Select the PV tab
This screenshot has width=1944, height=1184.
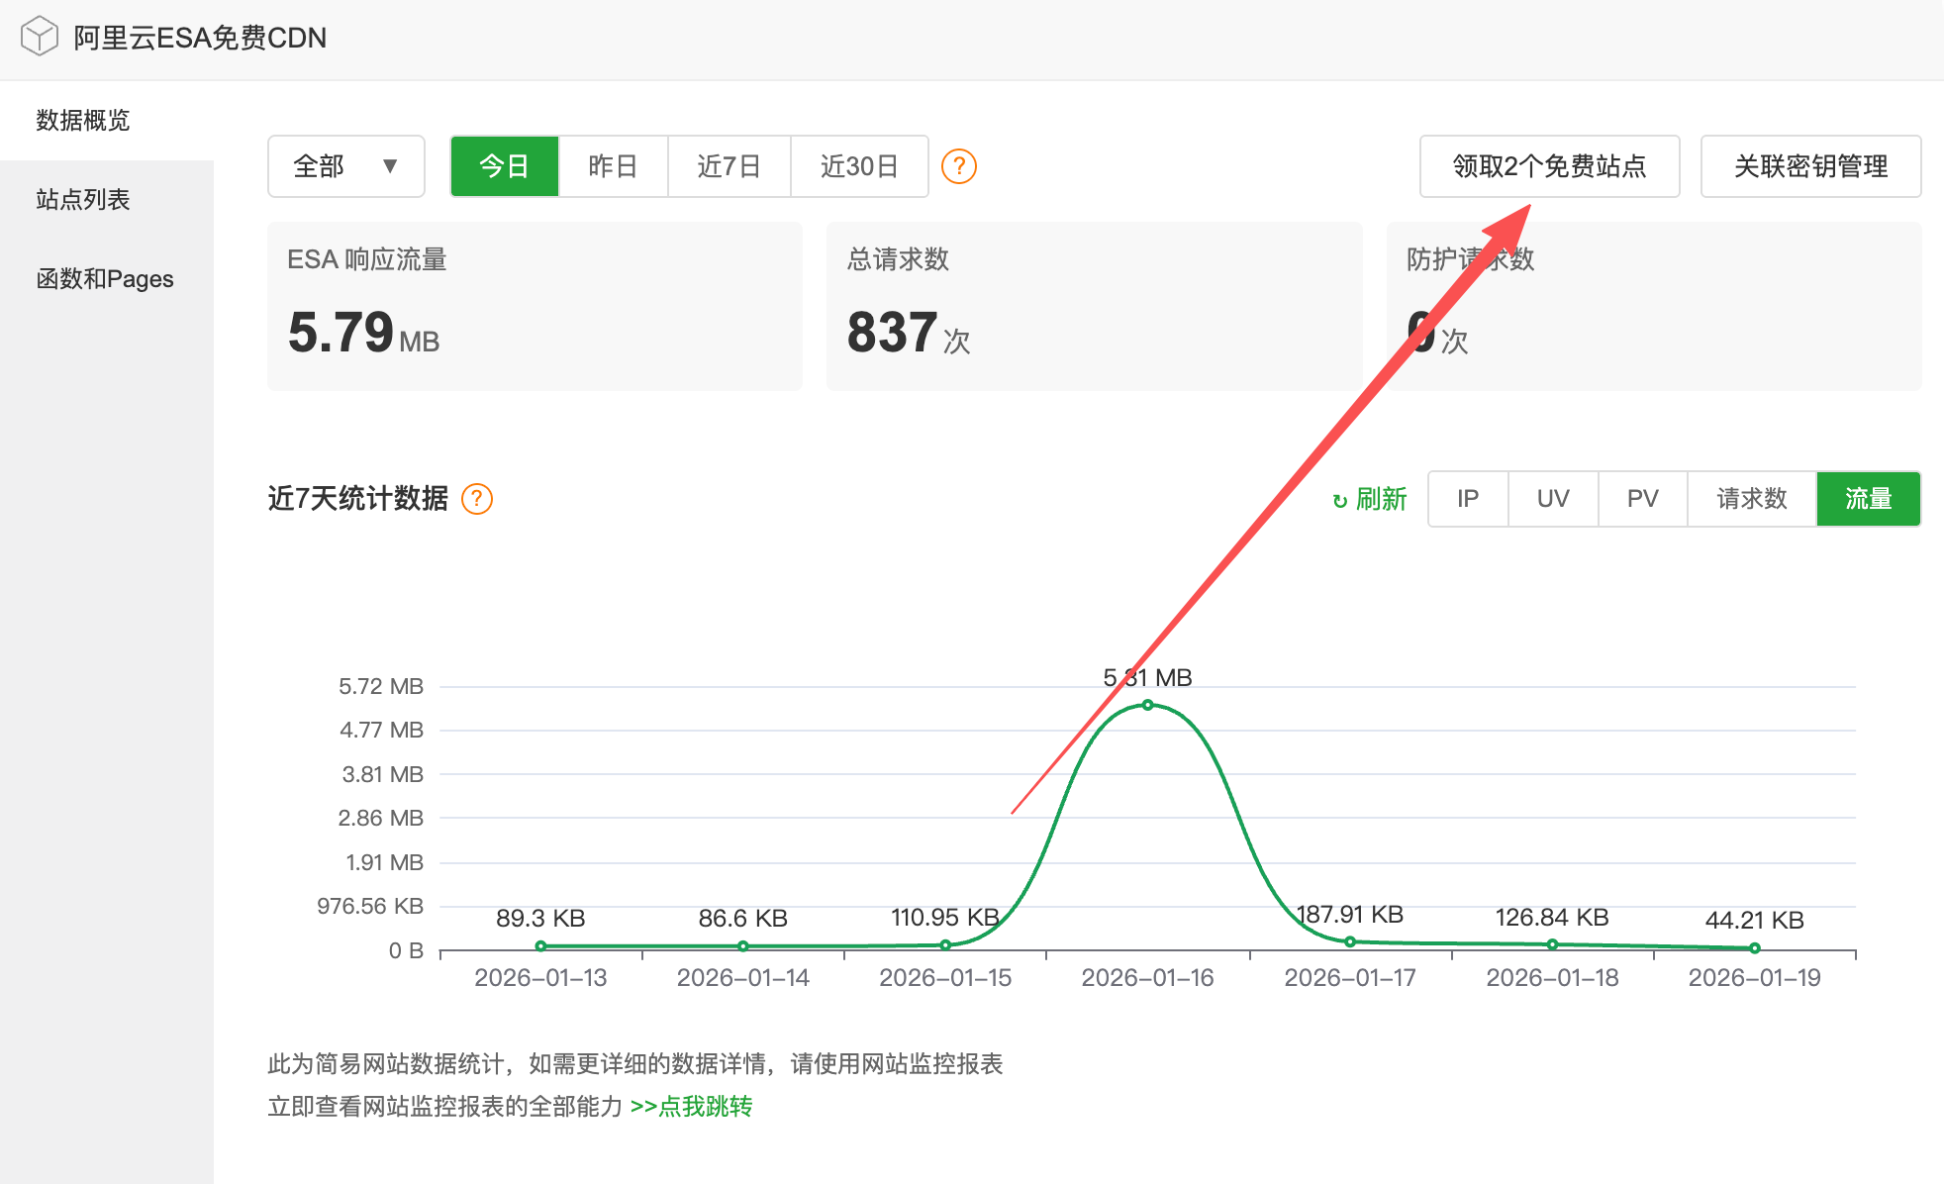point(1642,499)
